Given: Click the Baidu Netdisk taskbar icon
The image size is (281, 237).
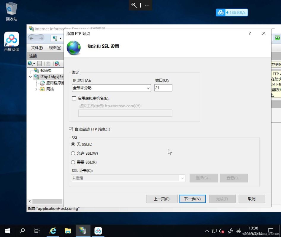Looking at the screenshot, I should [98, 231].
